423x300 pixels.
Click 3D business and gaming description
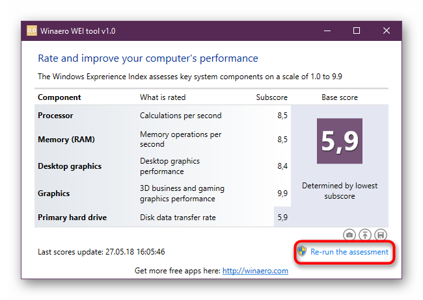coord(182,194)
